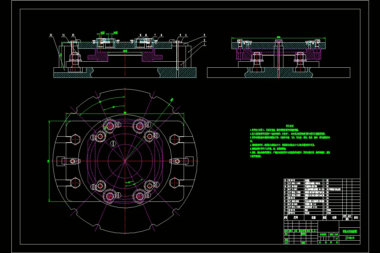Click the '代号' header cell in the parts list
The image size is (380, 253).
[x=296, y=218]
